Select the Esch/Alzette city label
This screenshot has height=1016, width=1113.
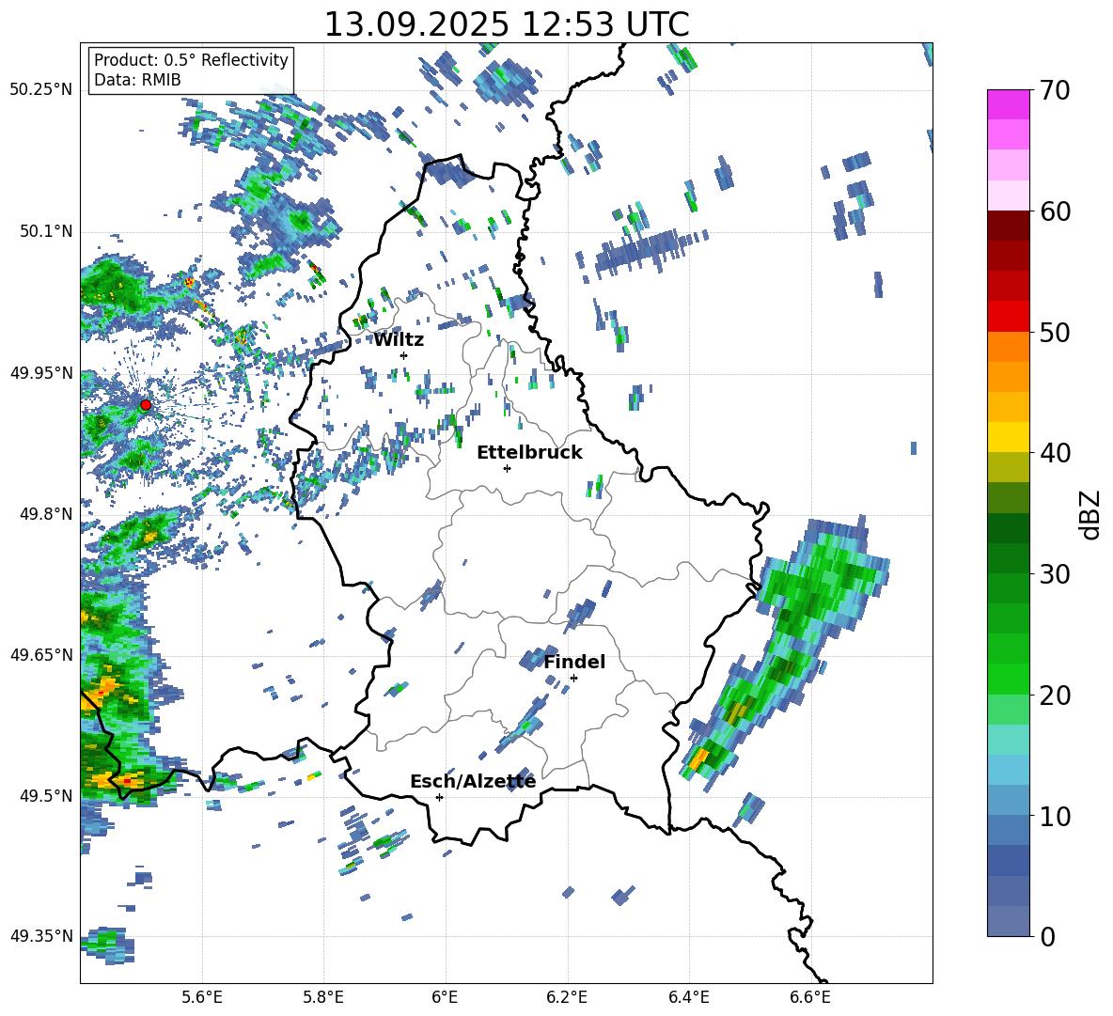click(x=473, y=781)
